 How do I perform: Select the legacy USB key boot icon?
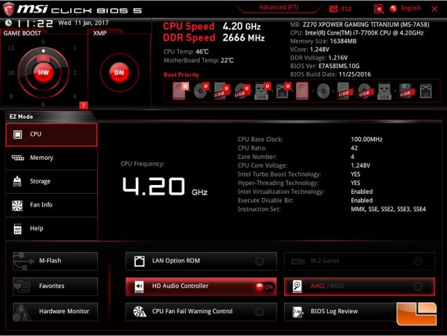[x=385, y=91]
